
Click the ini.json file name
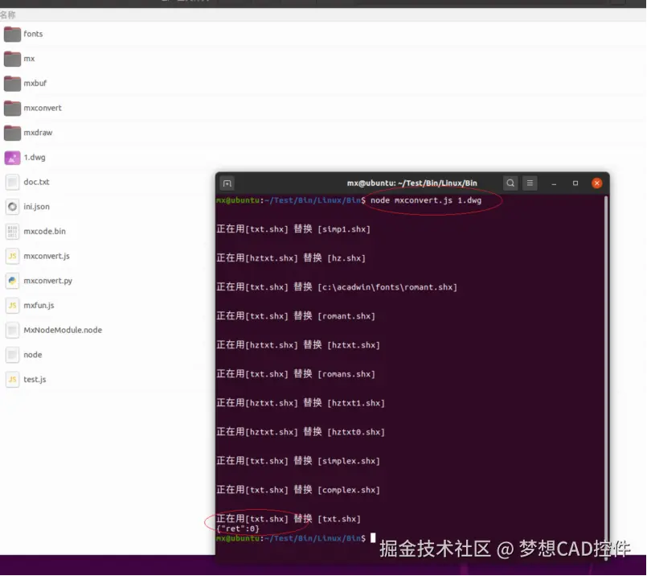pyautogui.click(x=36, y=207)
